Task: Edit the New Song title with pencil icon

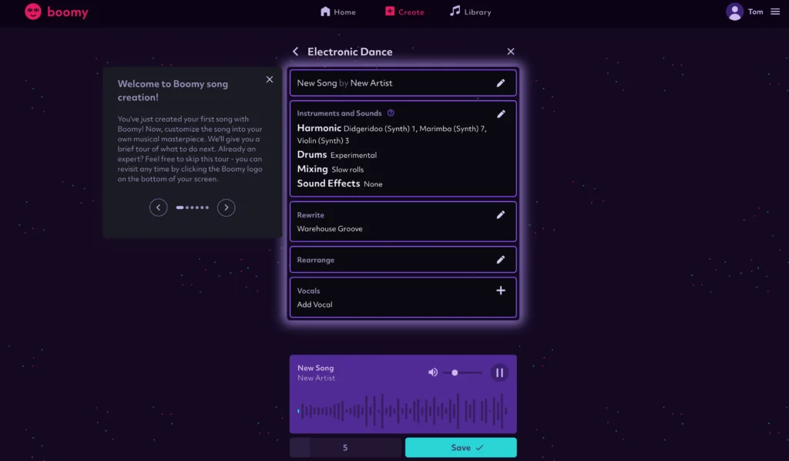Action: tap(501, 83)
